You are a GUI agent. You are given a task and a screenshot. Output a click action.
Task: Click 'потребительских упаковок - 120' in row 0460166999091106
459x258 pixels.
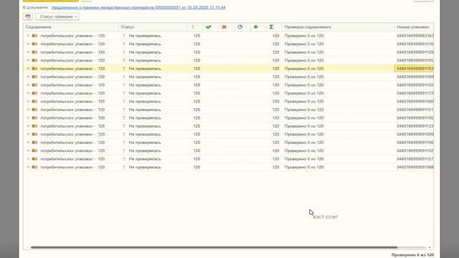pos(72,143)
